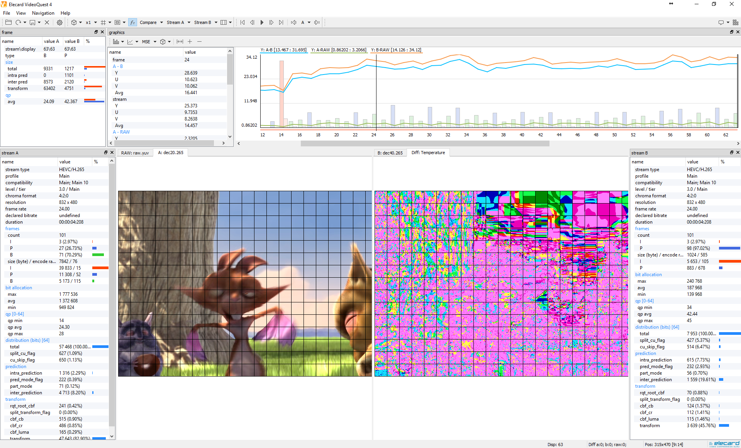
Task: Select the Diff: Temperature tab
Action: 428,153
